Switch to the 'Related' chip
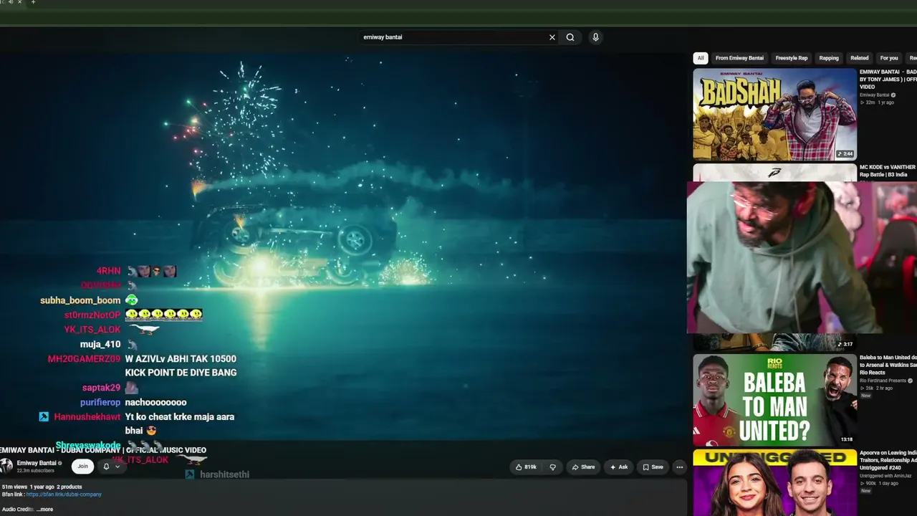Image resolution: width=917 pixels, height=516 pixels. pos(860,58)
